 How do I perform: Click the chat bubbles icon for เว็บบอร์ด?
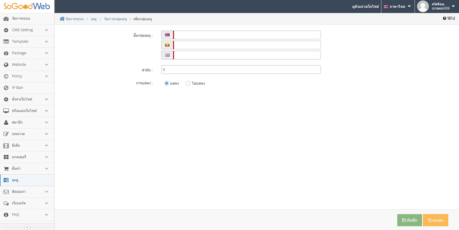pyautogui.click(x=6, y=203)
